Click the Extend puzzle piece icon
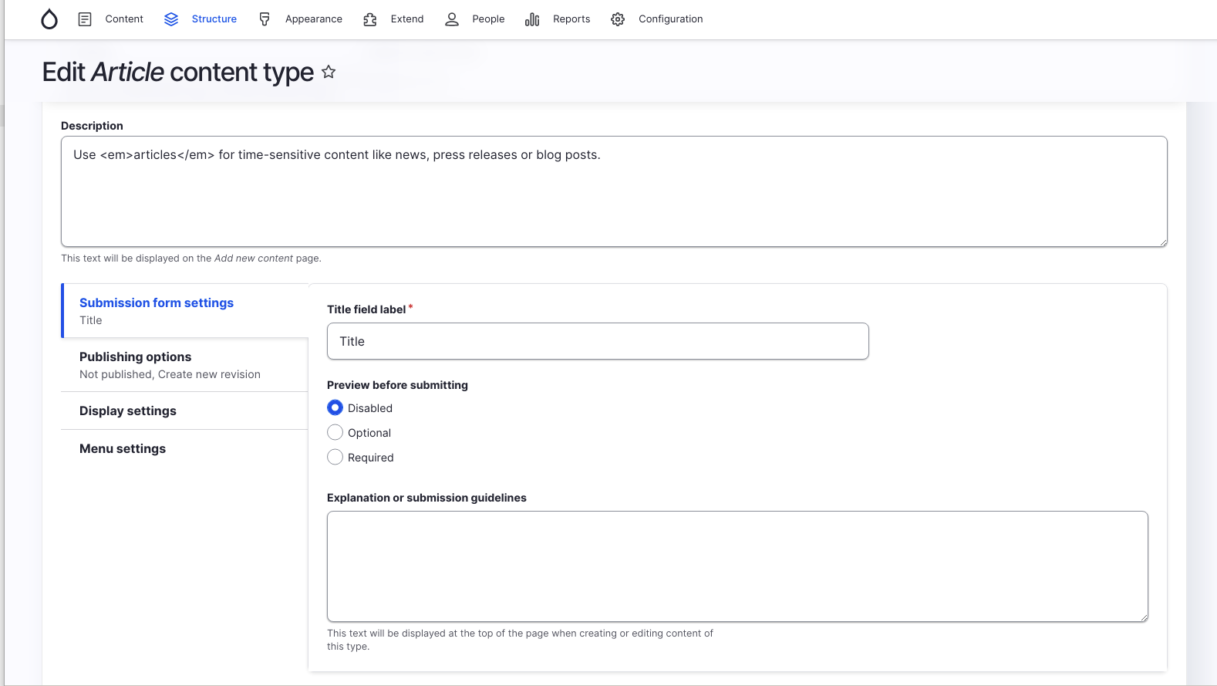The image size is (1217, 686). tap(370, 19)
